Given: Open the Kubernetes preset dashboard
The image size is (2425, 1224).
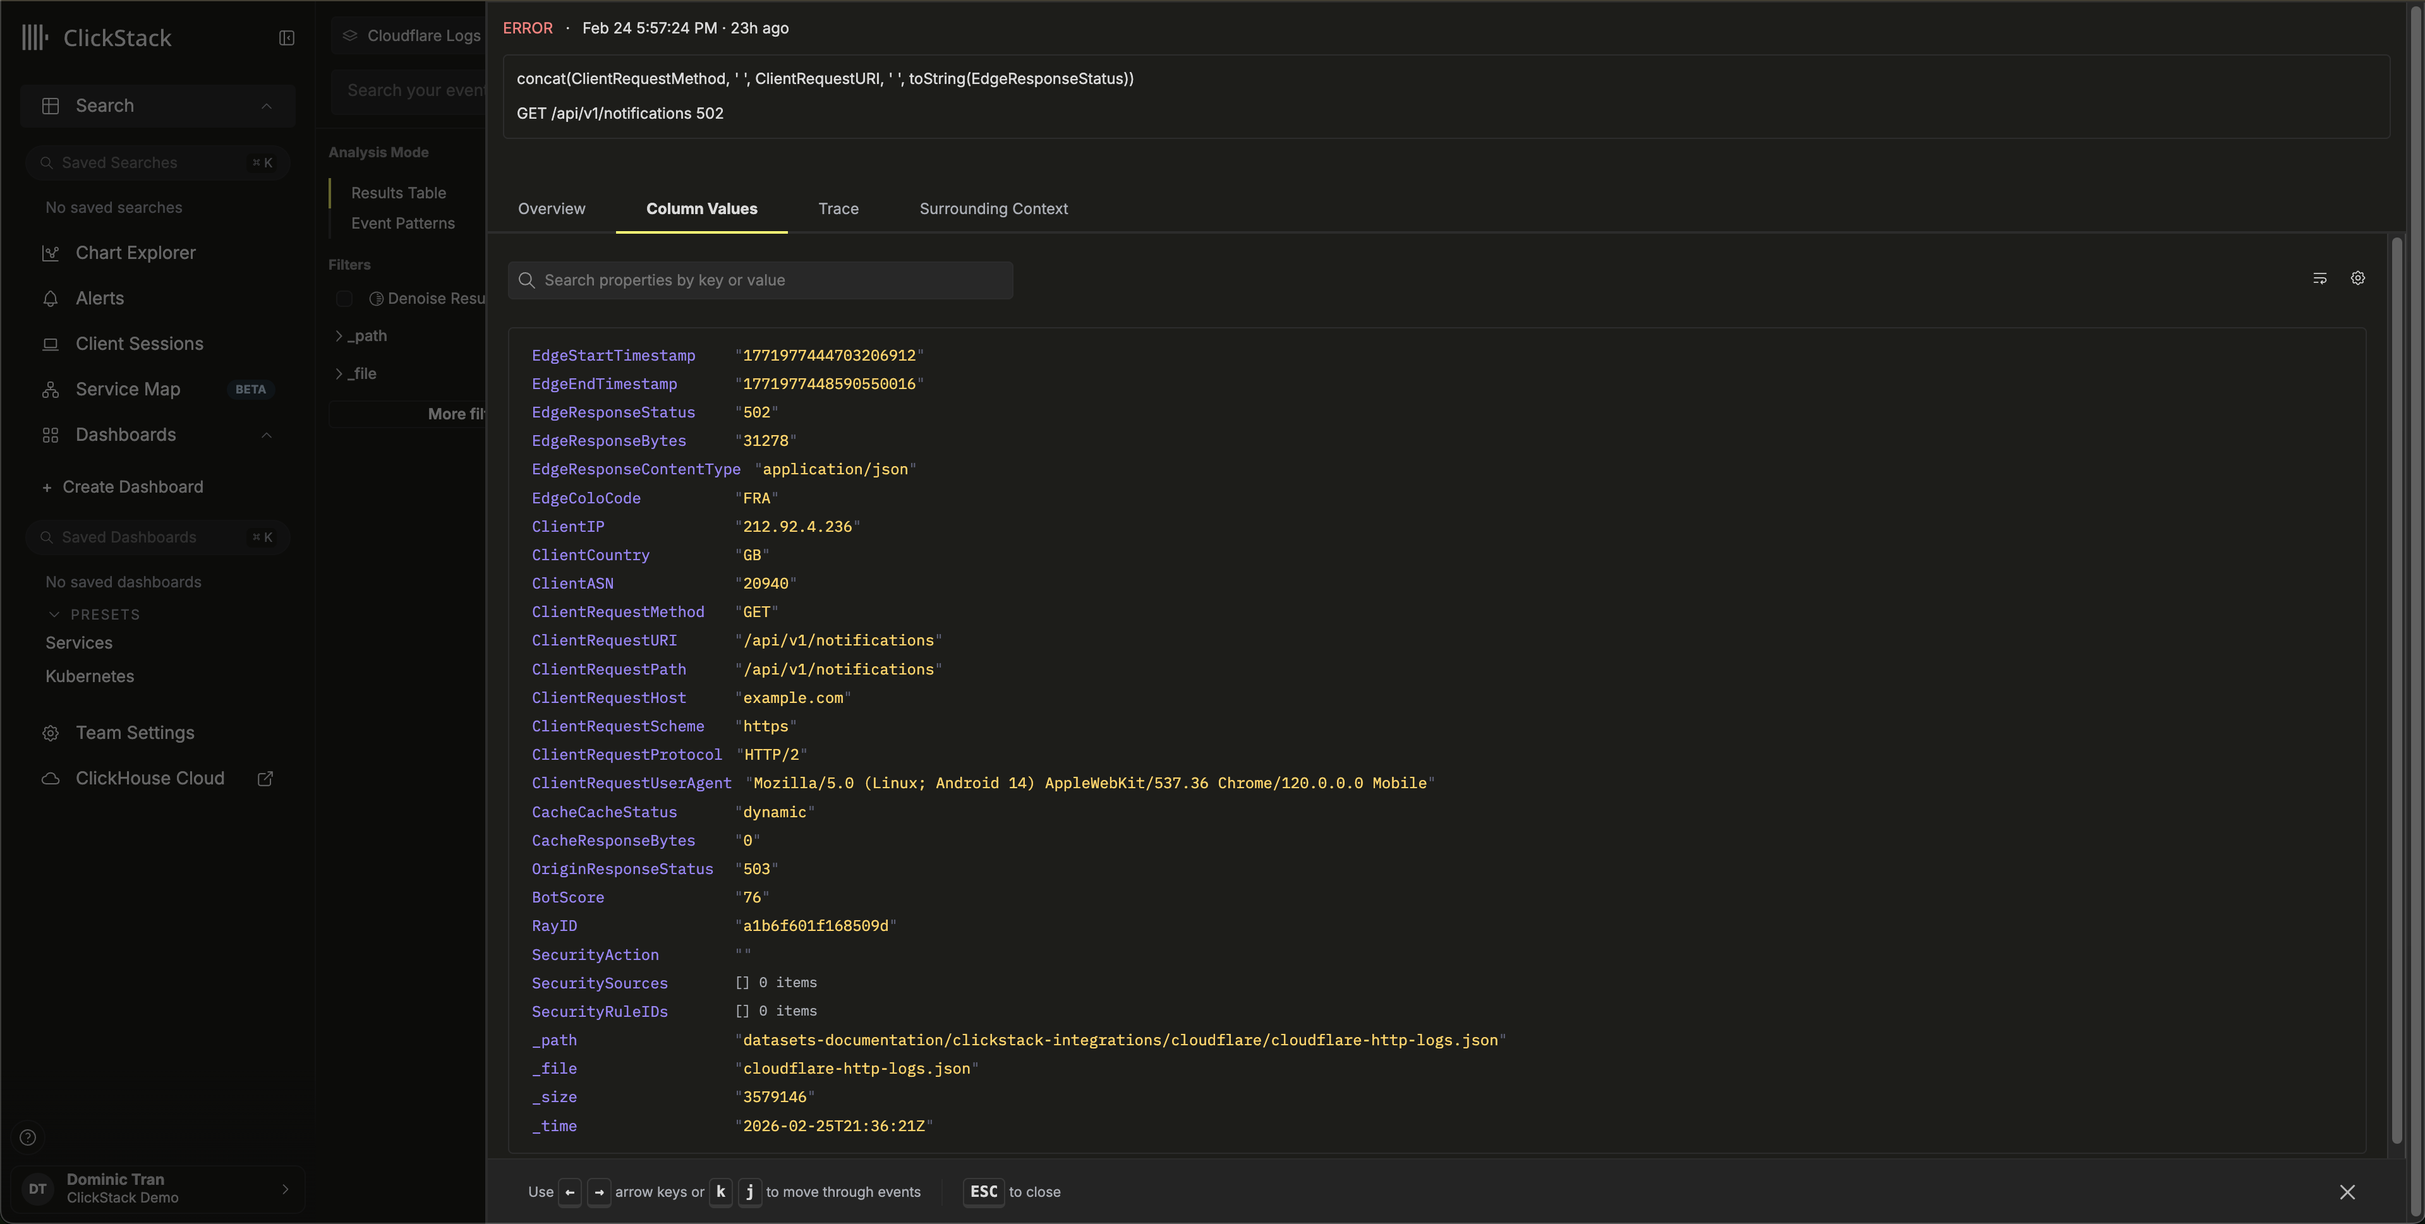Looking at the screenshot, I should 90,676.
